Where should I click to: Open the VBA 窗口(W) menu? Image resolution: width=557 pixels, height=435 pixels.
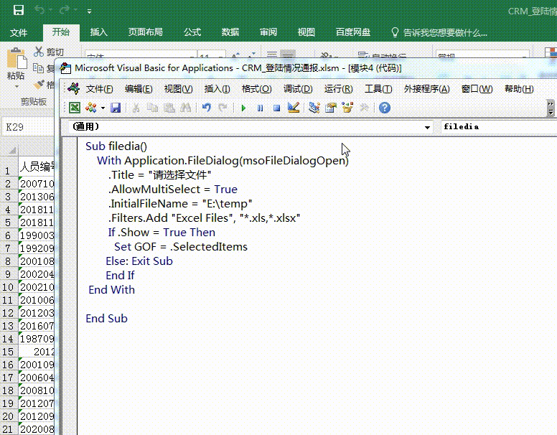point(477,89)
